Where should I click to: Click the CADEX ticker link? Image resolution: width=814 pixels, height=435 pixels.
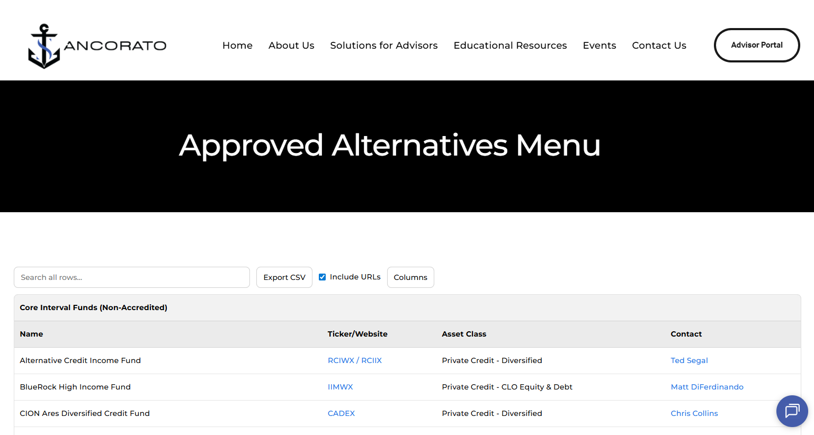click(x=341, y=413)
